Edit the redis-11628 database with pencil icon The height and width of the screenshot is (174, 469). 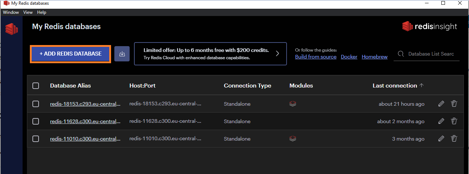441,121
